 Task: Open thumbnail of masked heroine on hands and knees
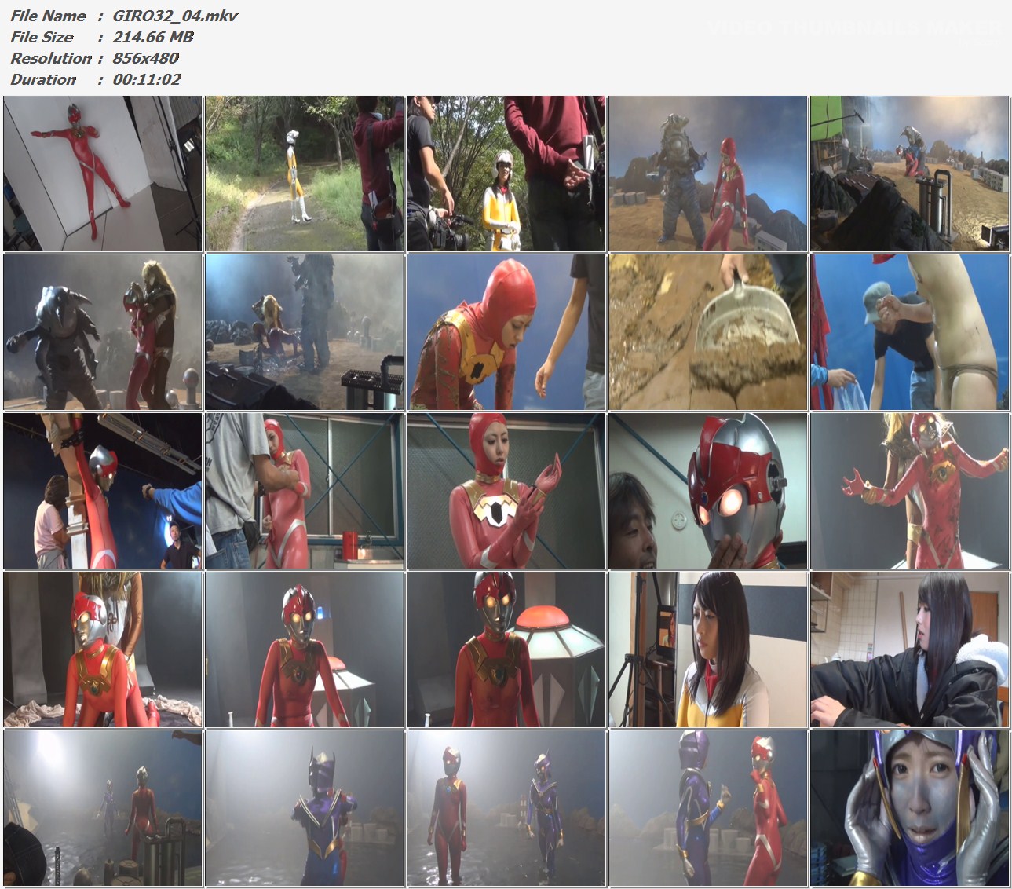pos(103,649)
